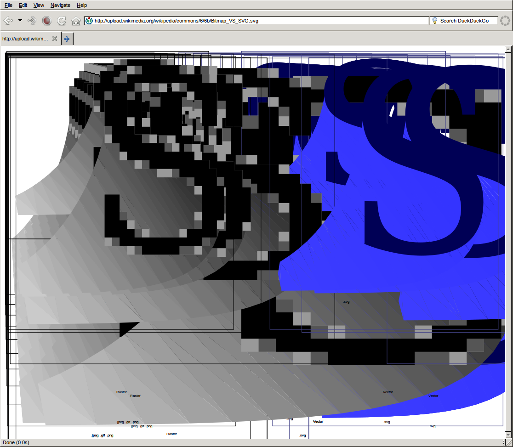
Task: Focus the URL address bar field
Action: 257,21
